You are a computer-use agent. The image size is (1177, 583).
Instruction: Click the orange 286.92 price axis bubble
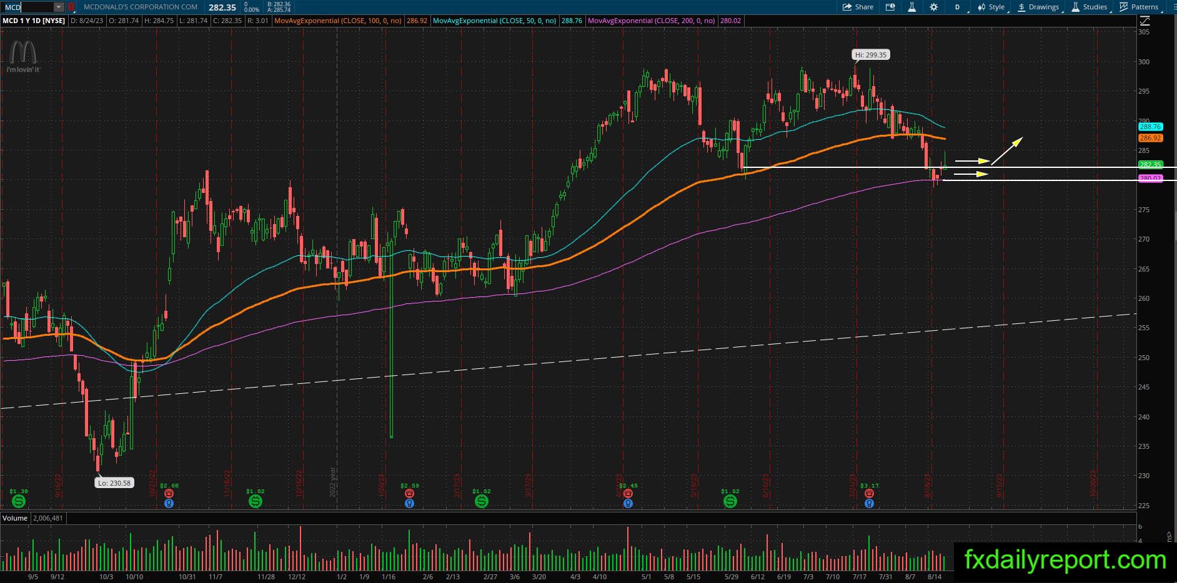pyautogui.click(x=1150, y=138)
